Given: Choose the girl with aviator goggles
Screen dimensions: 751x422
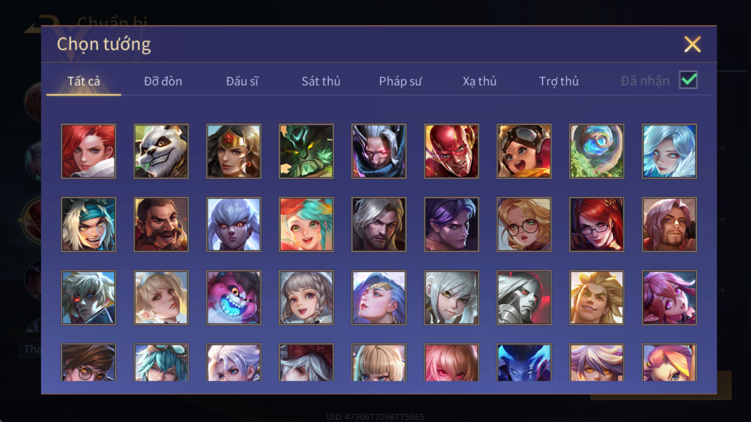Looking at the screenshot, I should (x=524, y=151).
